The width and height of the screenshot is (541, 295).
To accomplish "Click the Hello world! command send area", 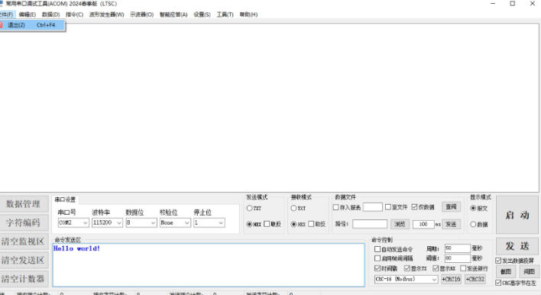I will click(209, 265).
